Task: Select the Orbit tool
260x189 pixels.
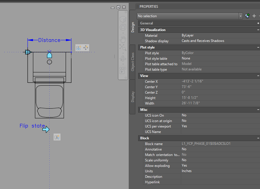Action: pos(123,59)
